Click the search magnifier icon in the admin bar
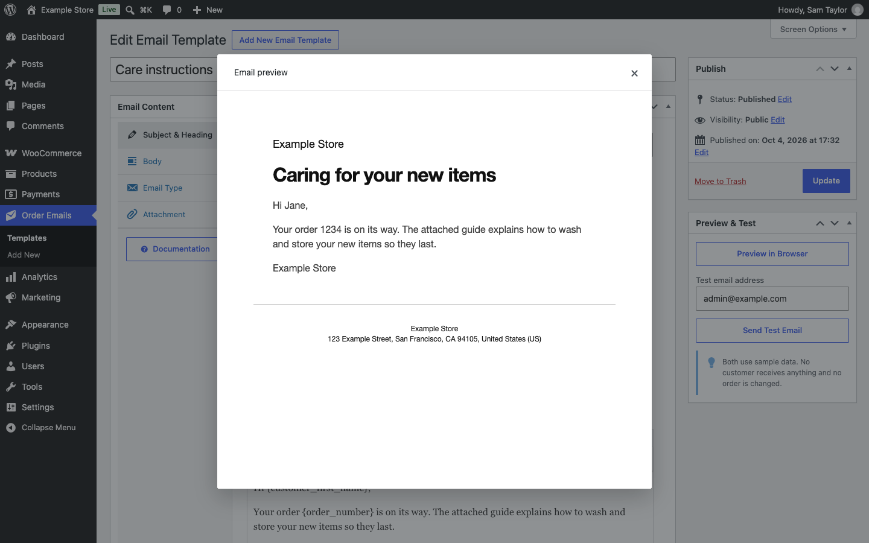This screenshot has height=543, width=869. point(130,10)
